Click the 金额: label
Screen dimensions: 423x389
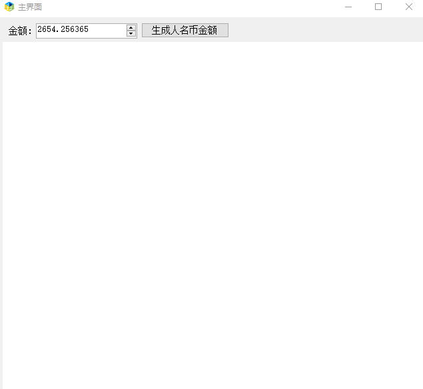pos(20,31)
